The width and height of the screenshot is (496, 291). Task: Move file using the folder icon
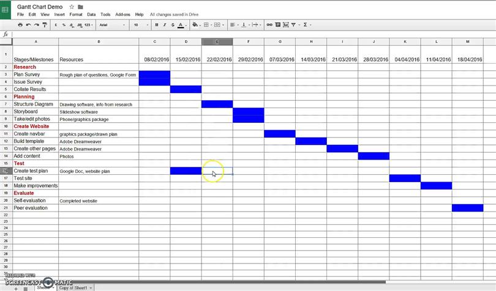coord(80,7)
